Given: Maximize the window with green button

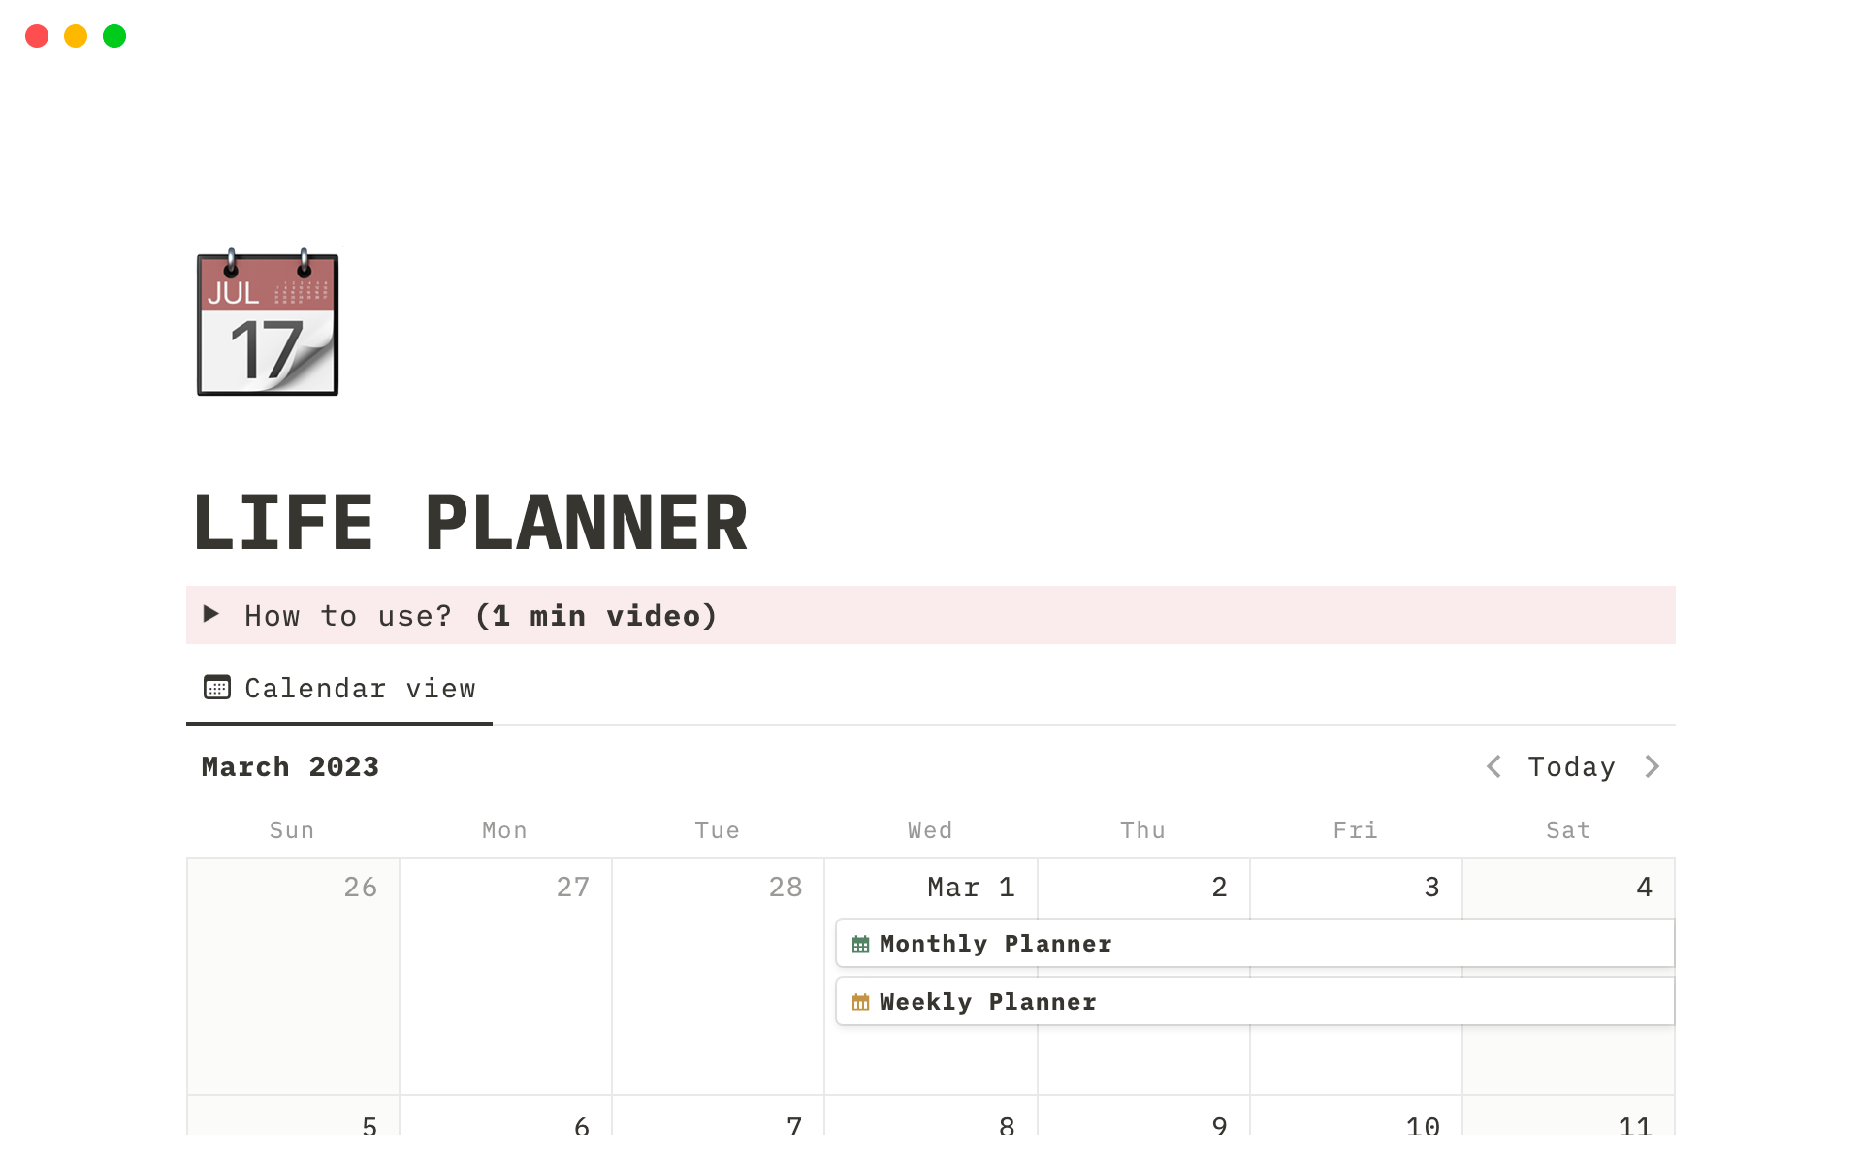Looking at the screenshot, I should [x=114, y=36].
